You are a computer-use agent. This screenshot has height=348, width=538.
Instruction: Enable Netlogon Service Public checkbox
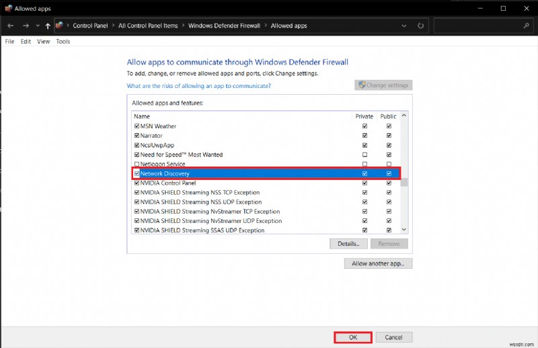pos(389,164)
